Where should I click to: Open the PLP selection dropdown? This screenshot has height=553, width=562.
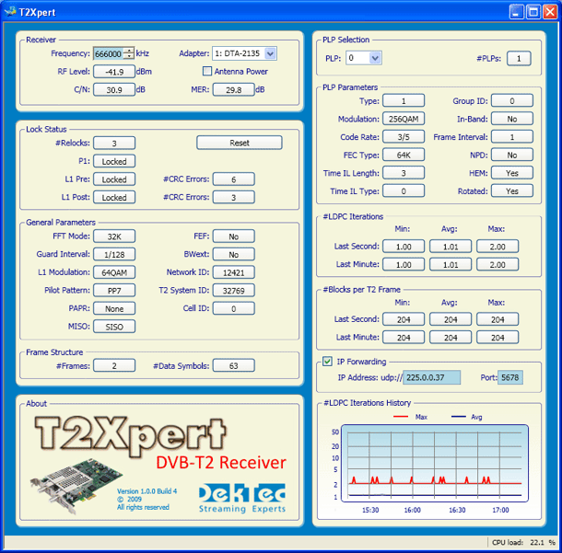point(375,58)
